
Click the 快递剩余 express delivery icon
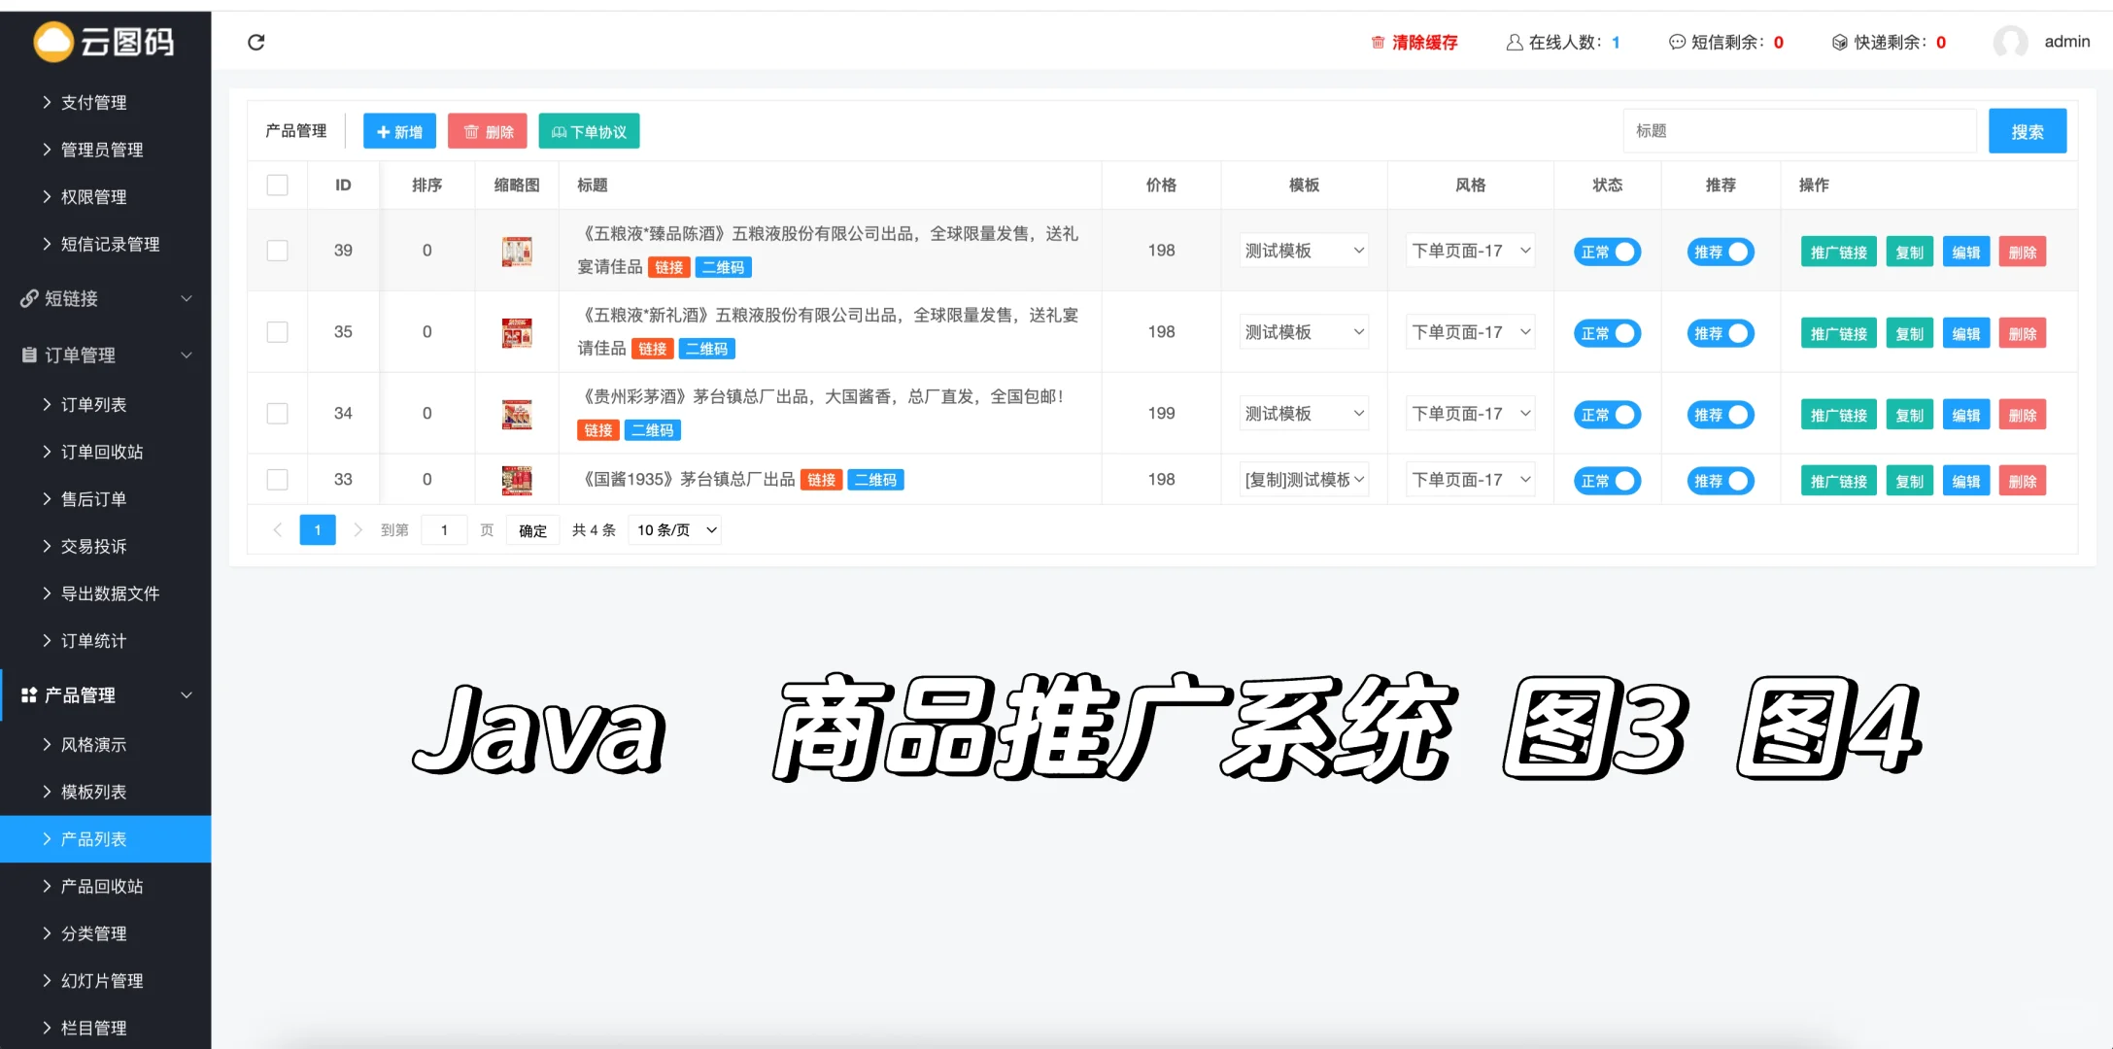[x=1839, y=42]
